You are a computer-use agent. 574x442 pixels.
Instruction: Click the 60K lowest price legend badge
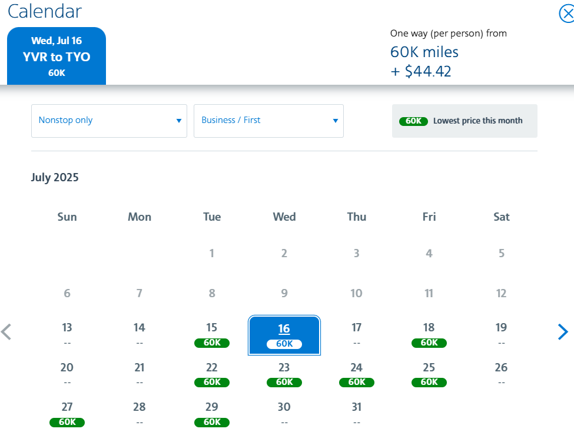click(413, 121)
